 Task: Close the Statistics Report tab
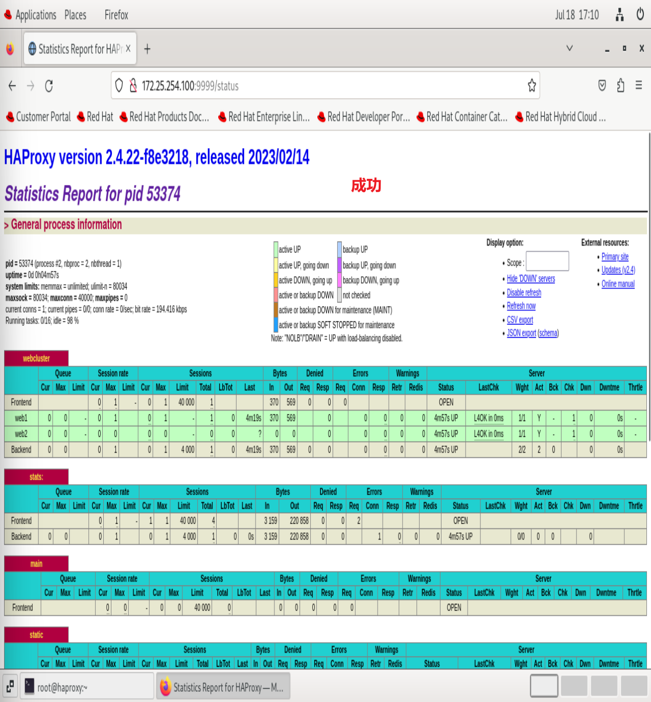[x=128, y=49]
